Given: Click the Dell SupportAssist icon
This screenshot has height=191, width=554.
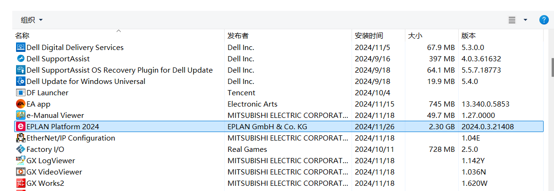Looking at the screenshot, I should (x=20, y=59).
